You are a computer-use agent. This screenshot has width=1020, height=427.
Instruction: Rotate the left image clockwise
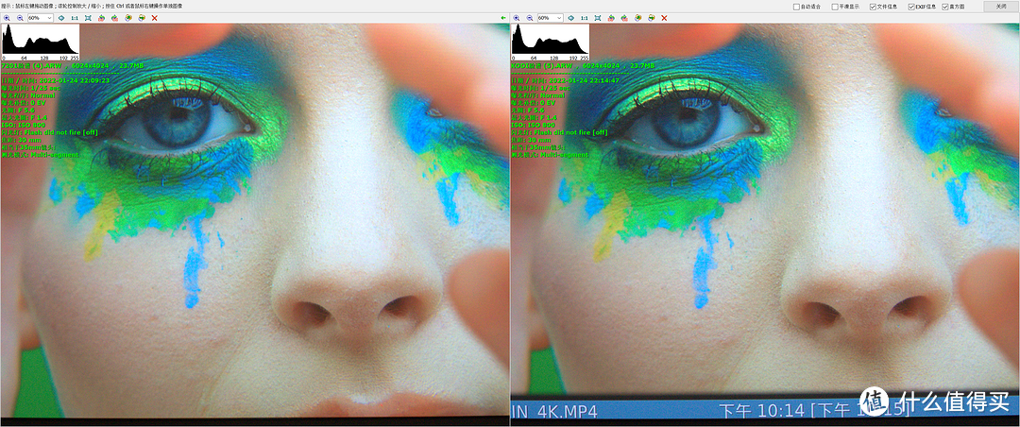pyautogui.click(x=114, y=18)
